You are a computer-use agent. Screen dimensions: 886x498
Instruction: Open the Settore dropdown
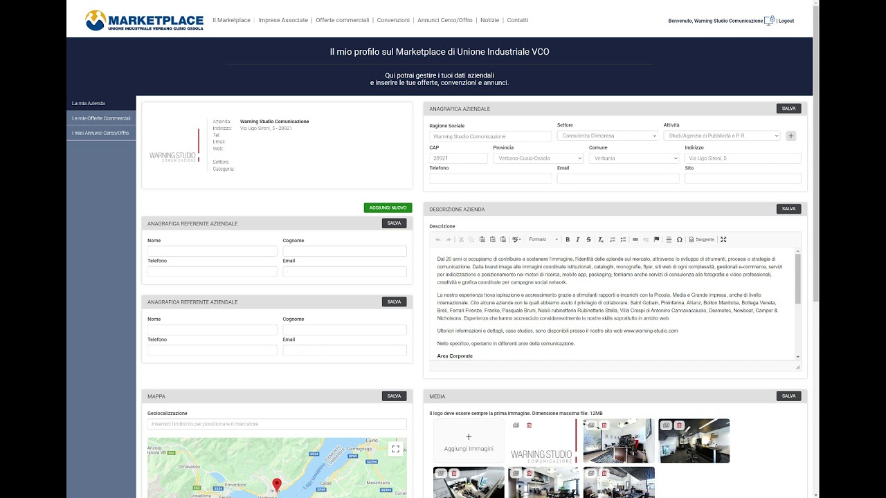pos(608,136)
